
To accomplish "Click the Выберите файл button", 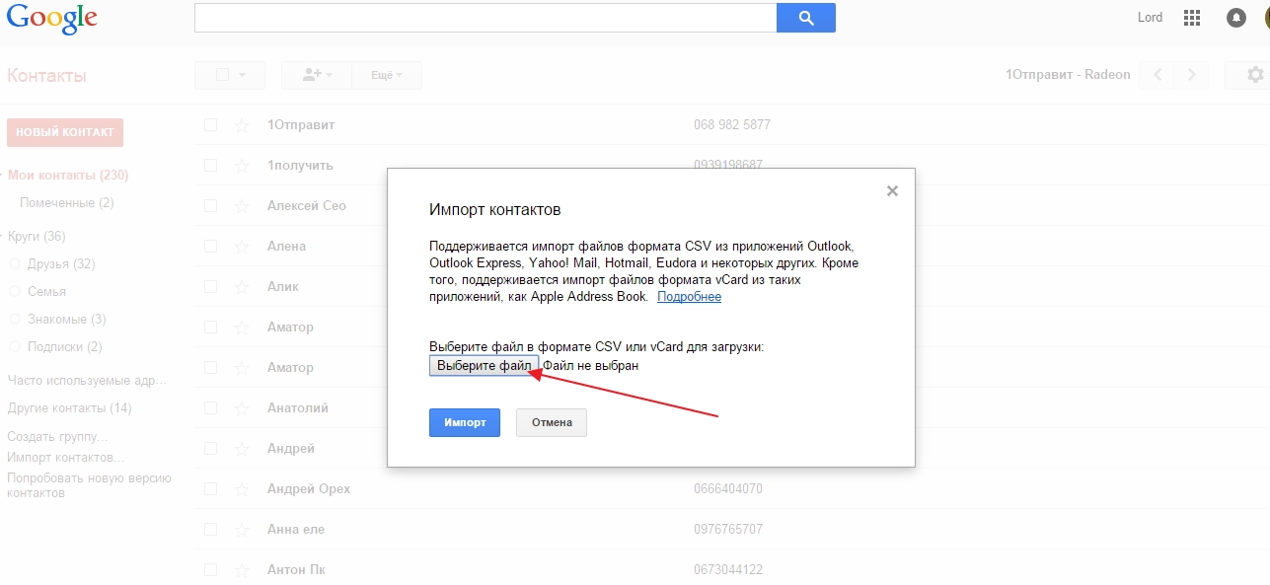I will (x=485, y=366).
